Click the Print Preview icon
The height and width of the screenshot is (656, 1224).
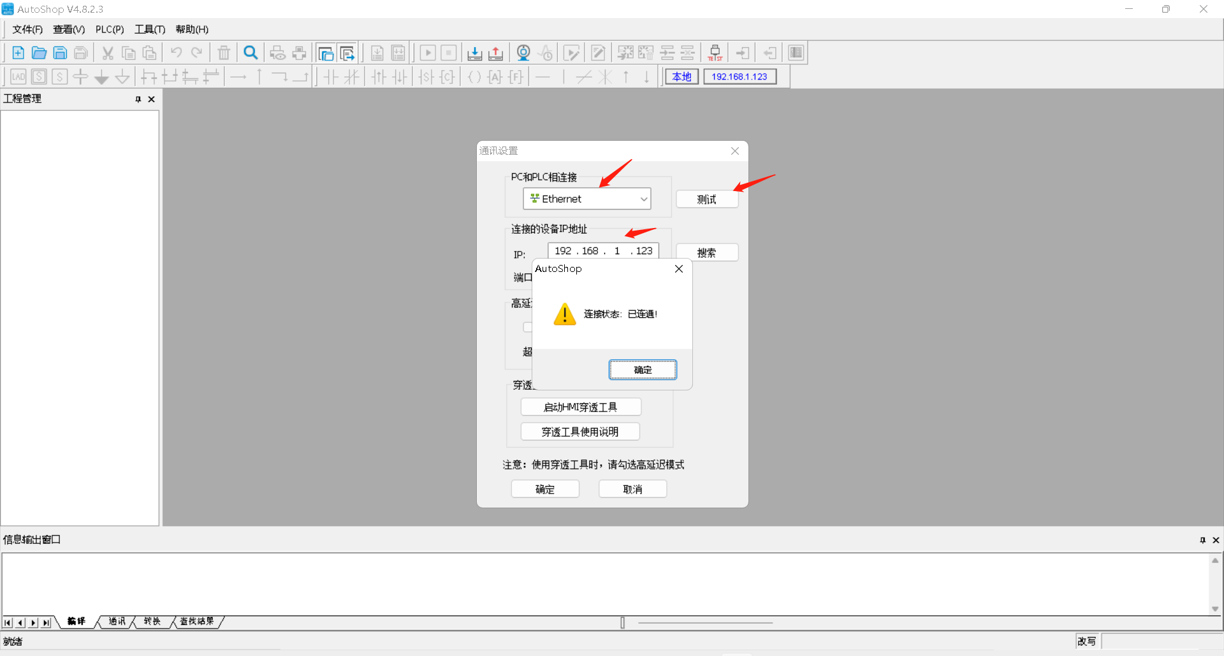pos(278,53)
